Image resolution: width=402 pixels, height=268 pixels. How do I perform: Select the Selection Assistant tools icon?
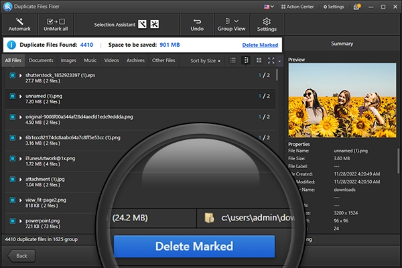[x=154, y=24]
